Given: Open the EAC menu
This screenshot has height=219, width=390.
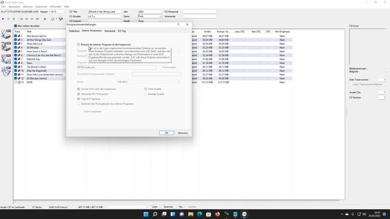Looking at the screenshot, I should tap(4, 7).
